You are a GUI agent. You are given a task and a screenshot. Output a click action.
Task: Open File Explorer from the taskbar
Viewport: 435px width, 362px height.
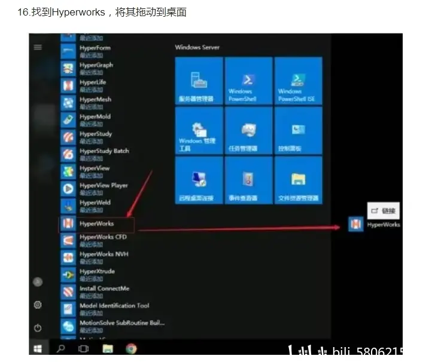tap(108, 349)
